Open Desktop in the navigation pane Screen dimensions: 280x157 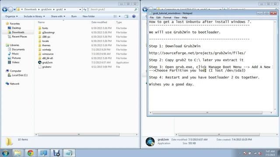[17, 28]
